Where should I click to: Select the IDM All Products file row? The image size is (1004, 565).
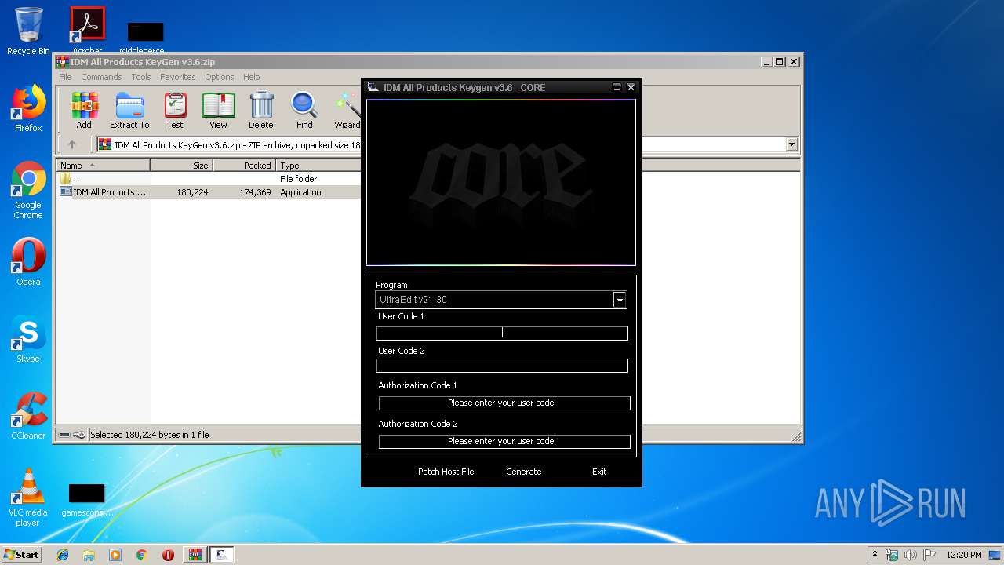tap(209, 192)
